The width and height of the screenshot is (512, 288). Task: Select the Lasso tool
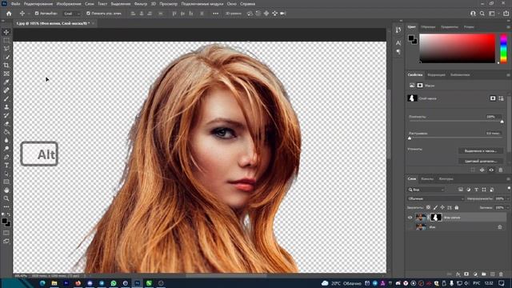(6, 48)
